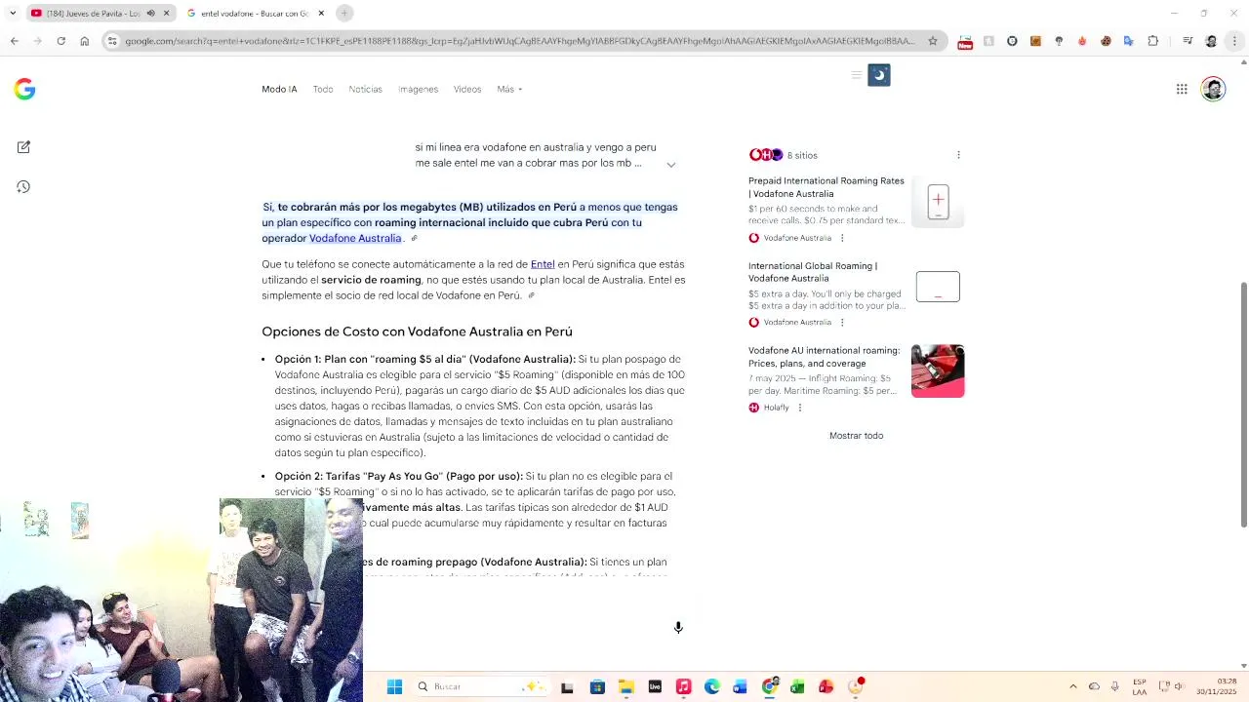Open the browser home page

click(85, 41)
